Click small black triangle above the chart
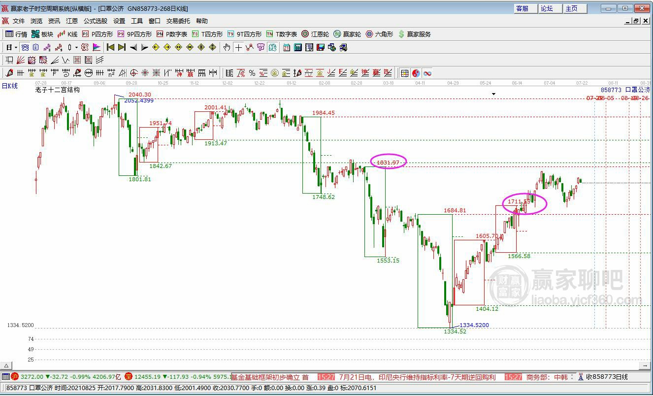The height and width of the screenshot is (396, 653). point(493,94)
